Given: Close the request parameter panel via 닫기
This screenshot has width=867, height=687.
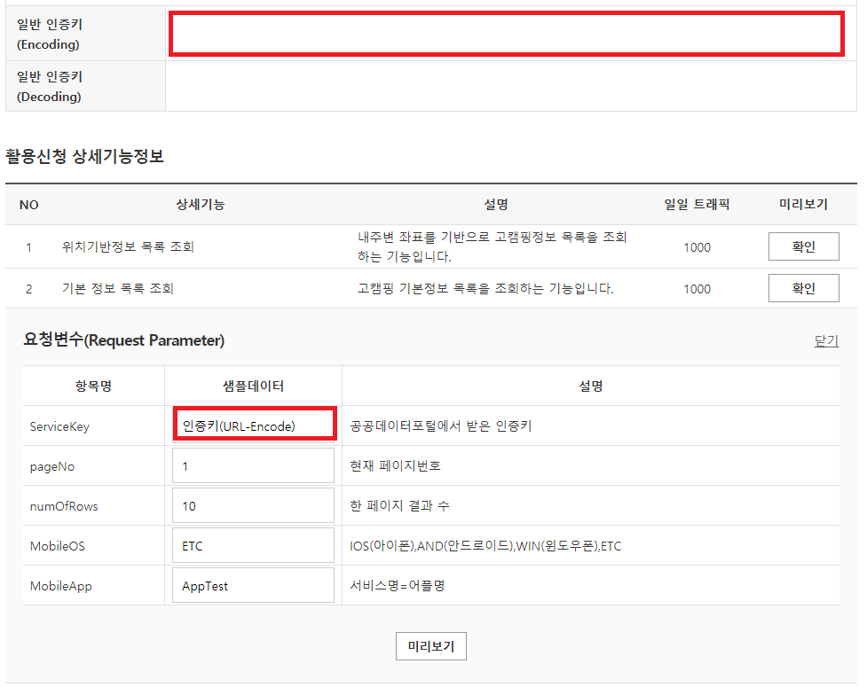Looking at the screenshot, I should (x=826, y=340).
